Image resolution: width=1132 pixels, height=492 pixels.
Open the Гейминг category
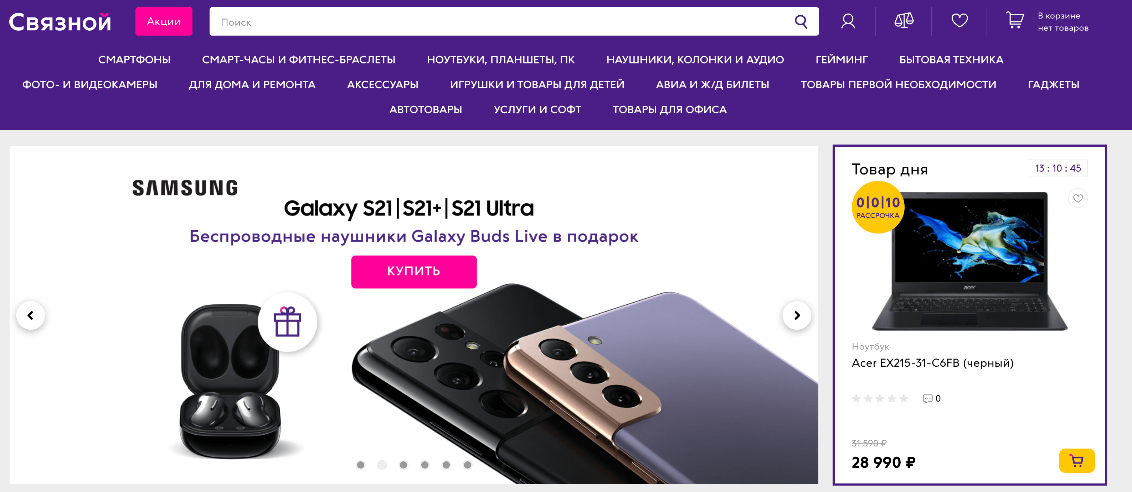(842, 60)
